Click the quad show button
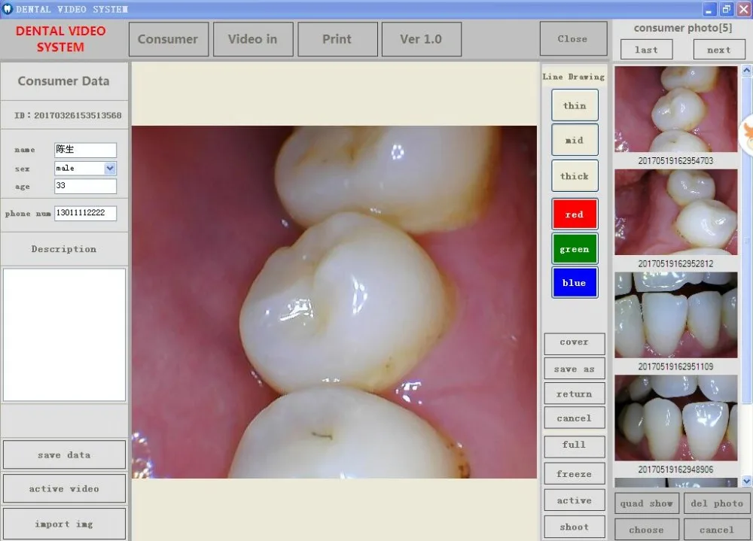753x541 pixels. pos(647,503)
